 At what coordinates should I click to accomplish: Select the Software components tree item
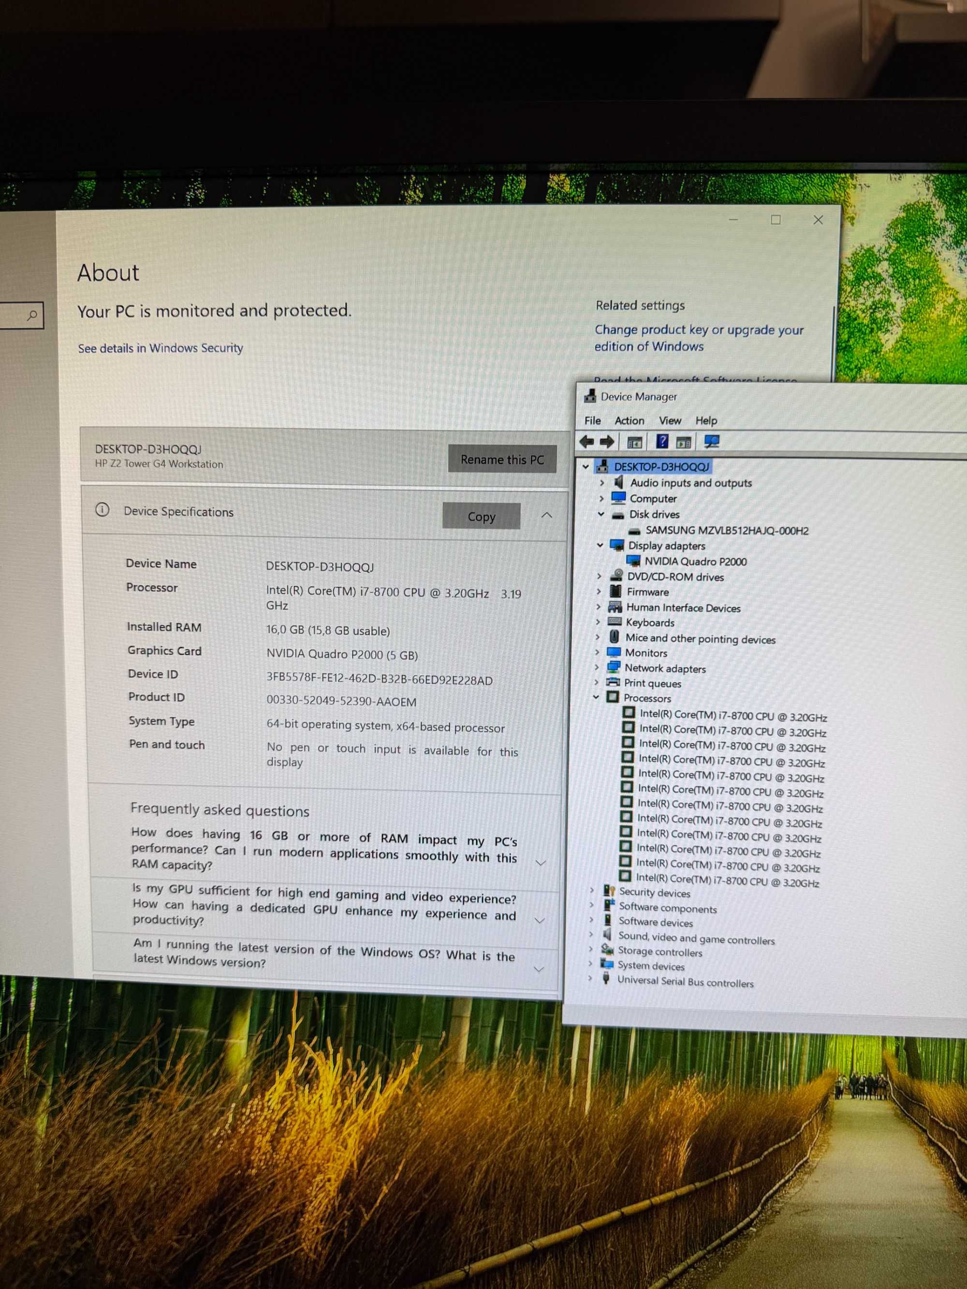click(667, 908)
